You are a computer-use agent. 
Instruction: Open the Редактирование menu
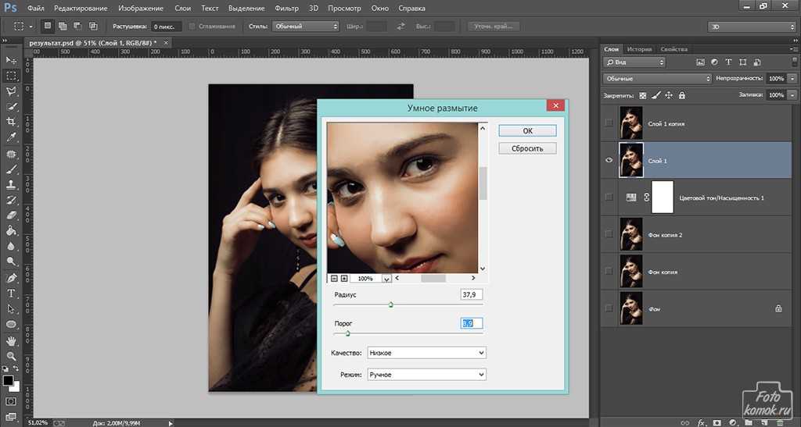pyautogui.click(x=81, y=8)
